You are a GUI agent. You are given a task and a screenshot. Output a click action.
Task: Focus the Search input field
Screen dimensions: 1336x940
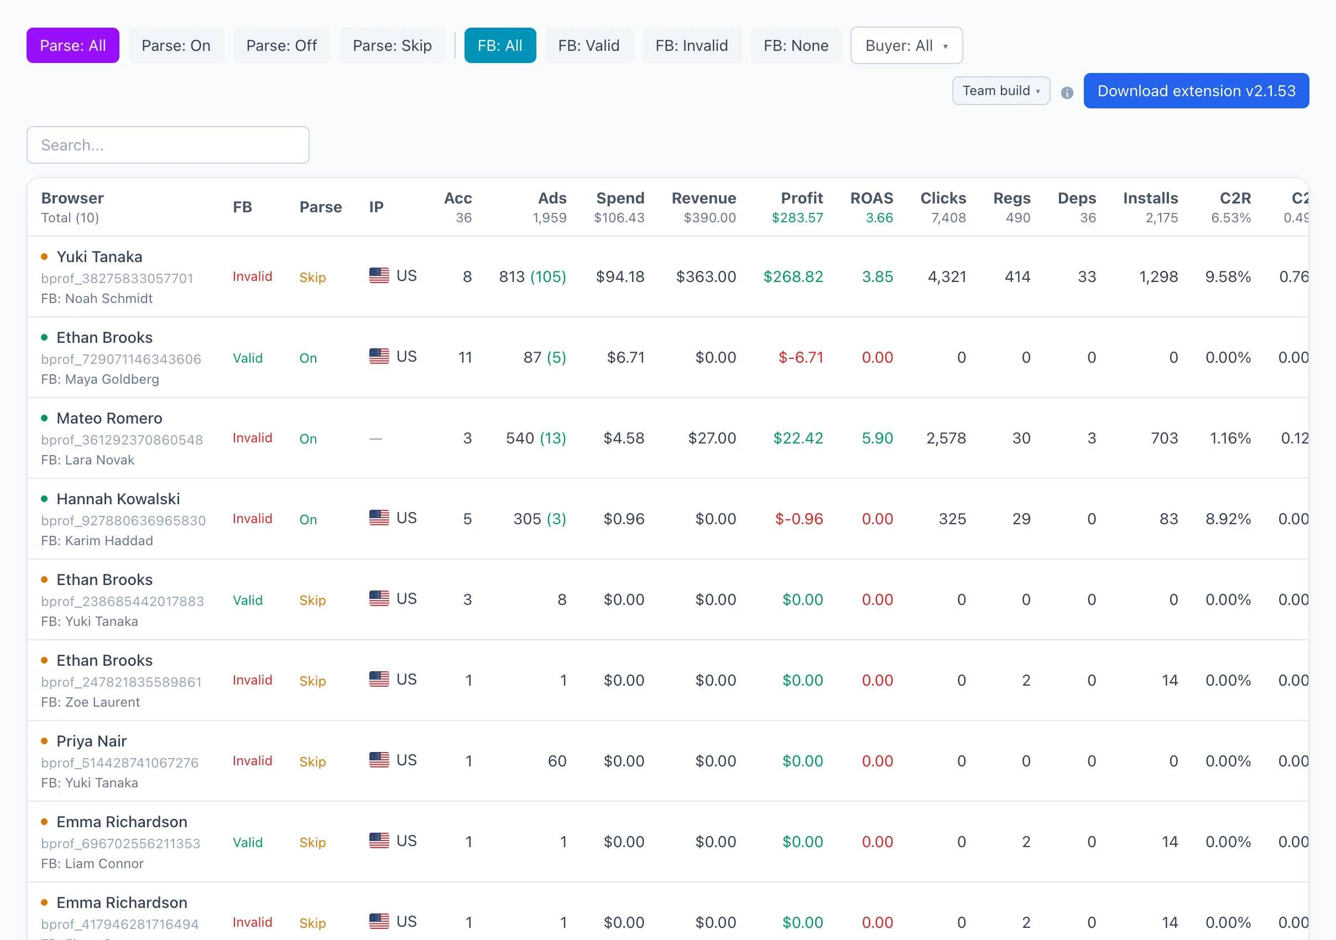coord(168,145)
